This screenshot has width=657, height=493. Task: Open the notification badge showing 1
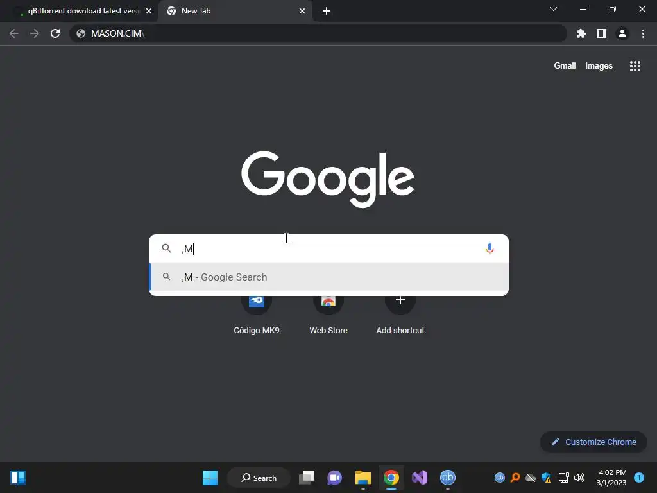coord(638,478)
